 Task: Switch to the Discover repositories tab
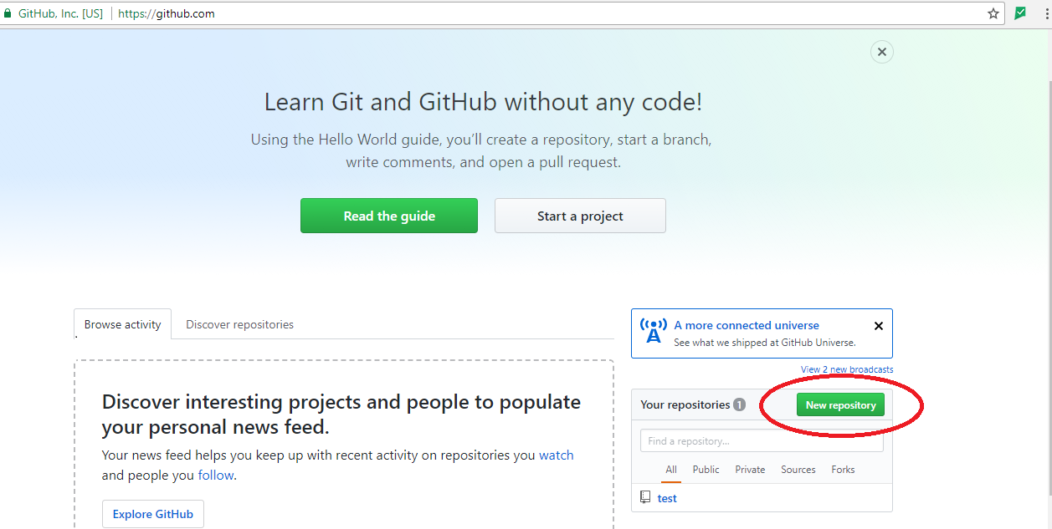239,324
